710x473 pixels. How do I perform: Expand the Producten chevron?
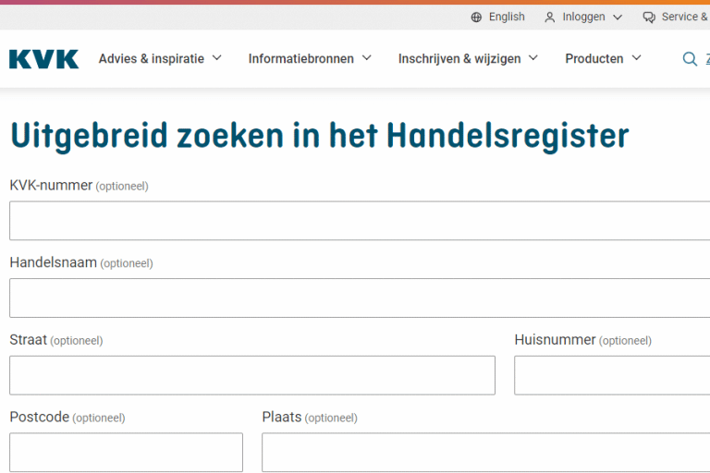[x=637, y=58]
